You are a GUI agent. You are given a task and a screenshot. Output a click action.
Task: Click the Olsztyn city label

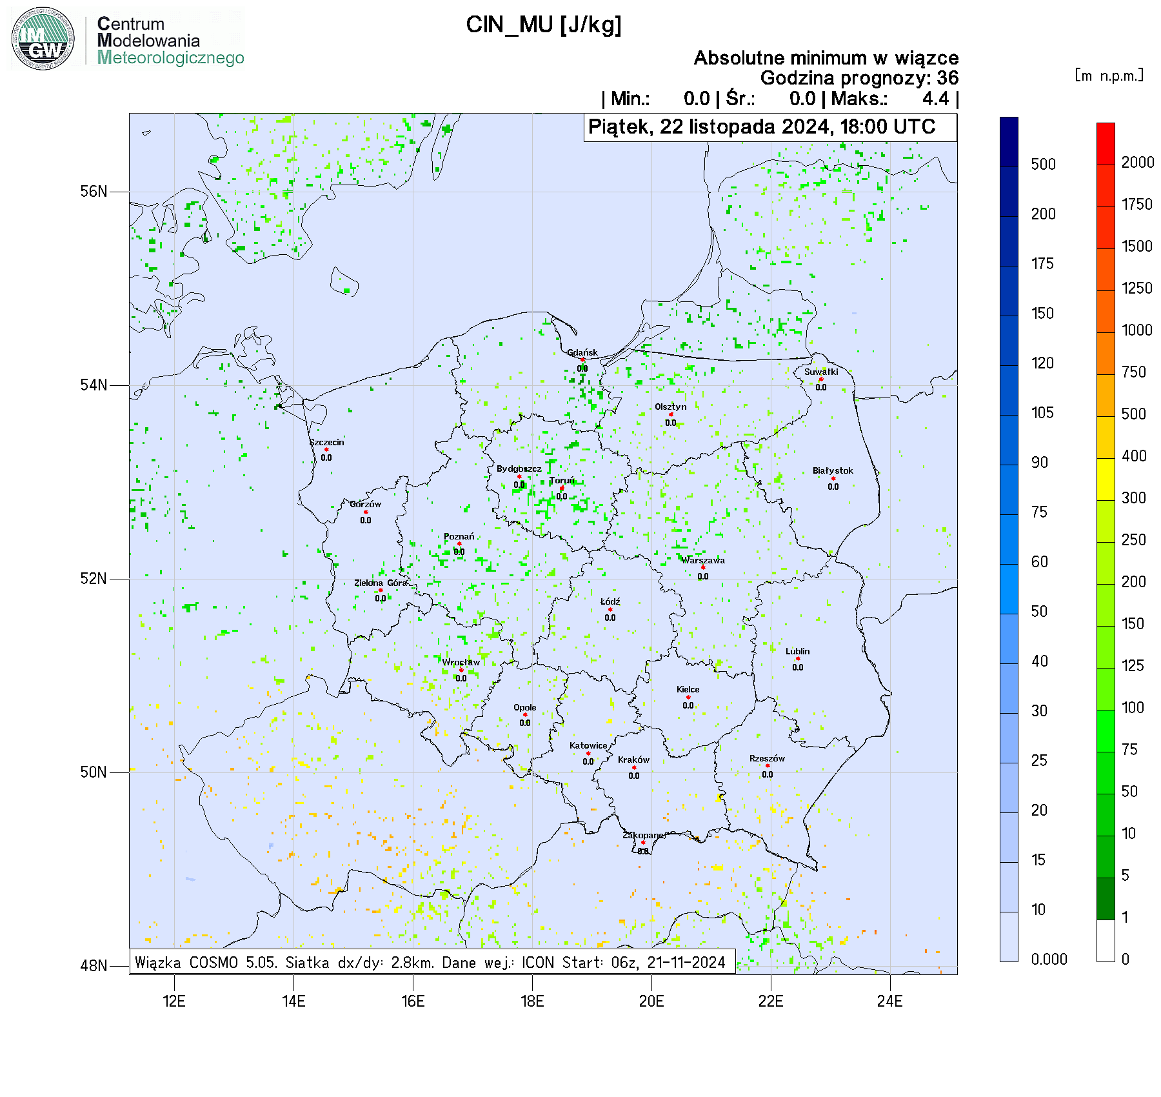click(x=671, y=407)
